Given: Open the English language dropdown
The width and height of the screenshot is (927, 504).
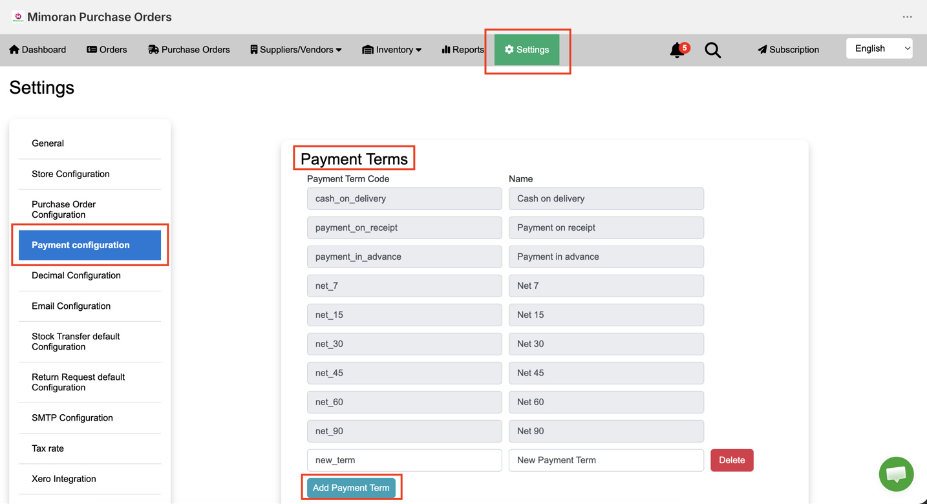Looking at the screenshot, I should point(879,48).
